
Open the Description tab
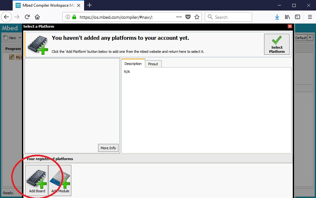(x=133, y=64)
